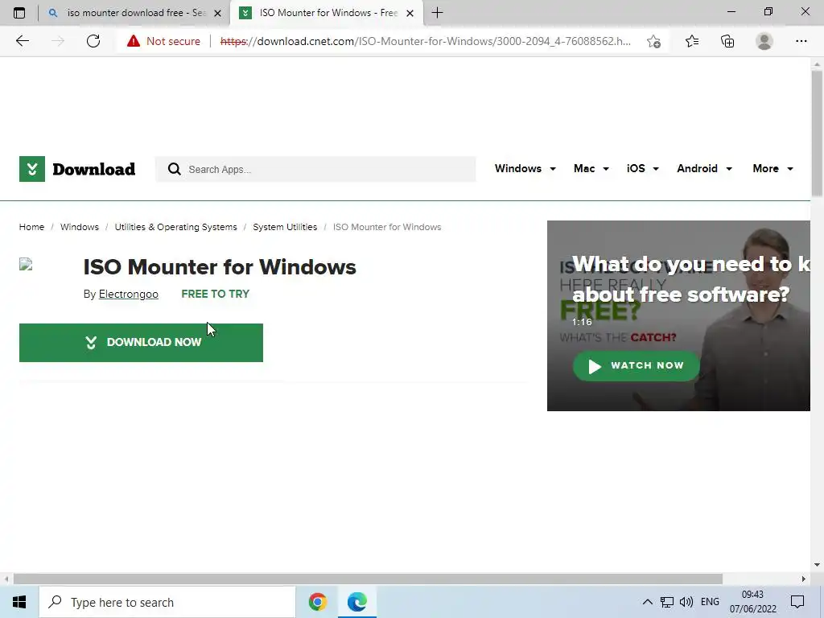Go to Windows breadcrumb link

(80, 227)
